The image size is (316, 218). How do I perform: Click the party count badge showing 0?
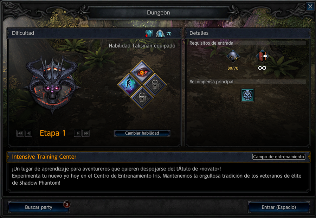67,204
